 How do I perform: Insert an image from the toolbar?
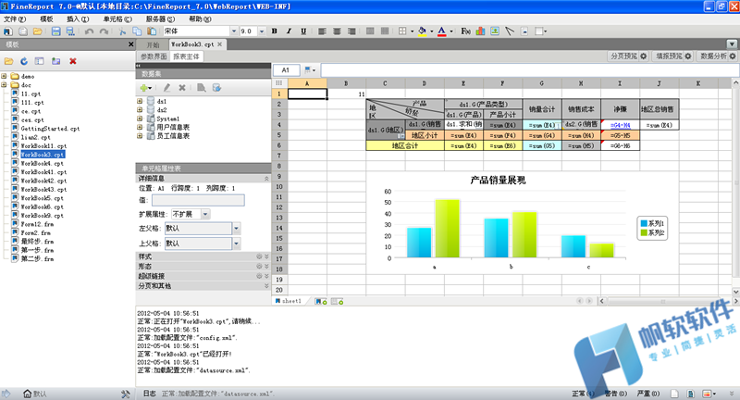pos(495,31)
